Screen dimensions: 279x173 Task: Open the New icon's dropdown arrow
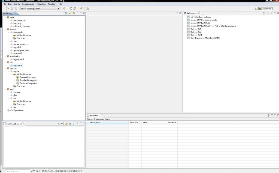(x=9, y=8)
